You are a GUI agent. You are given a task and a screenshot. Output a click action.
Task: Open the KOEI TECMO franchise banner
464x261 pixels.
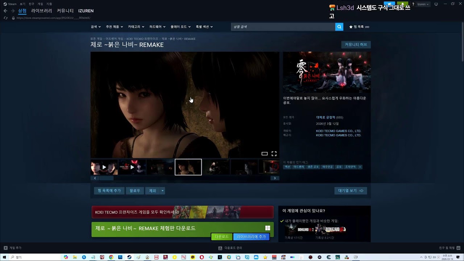click(183, 212)
